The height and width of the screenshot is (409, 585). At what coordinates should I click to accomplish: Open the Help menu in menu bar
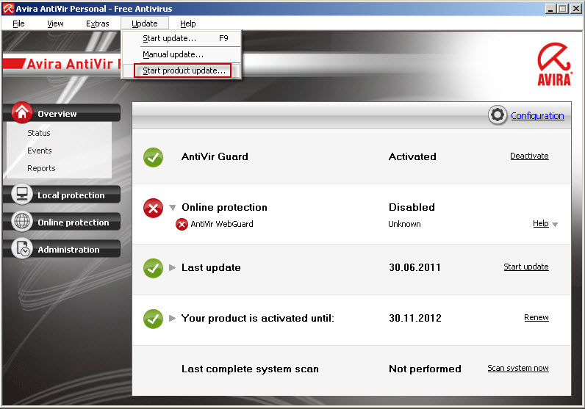click(x=187, y=23)
